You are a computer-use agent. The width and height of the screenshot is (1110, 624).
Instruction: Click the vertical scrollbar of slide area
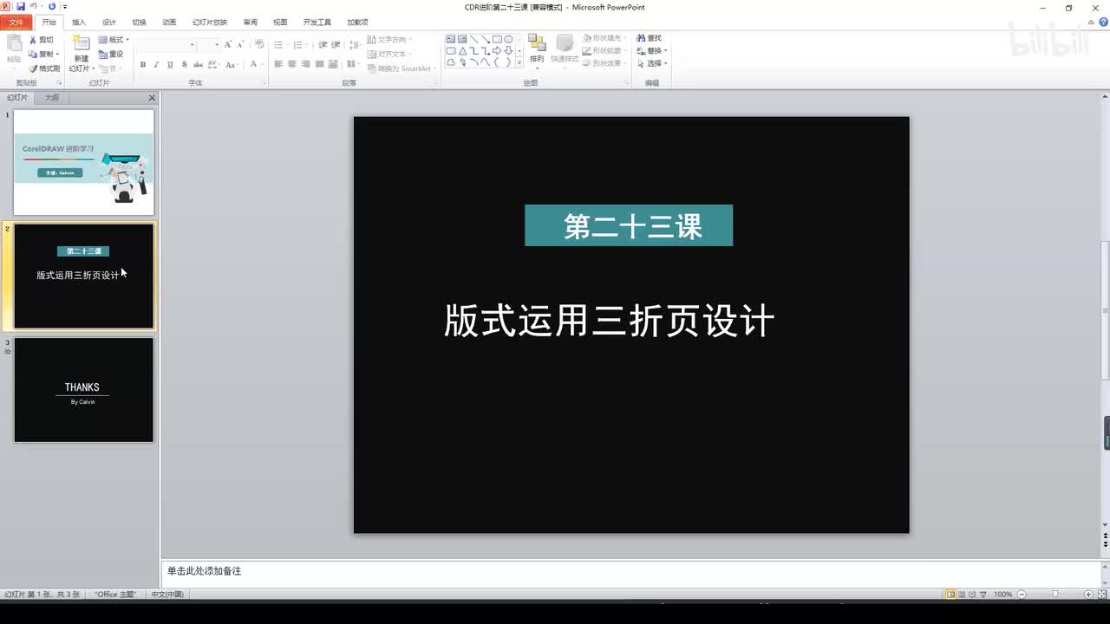tap(1106, 312)
